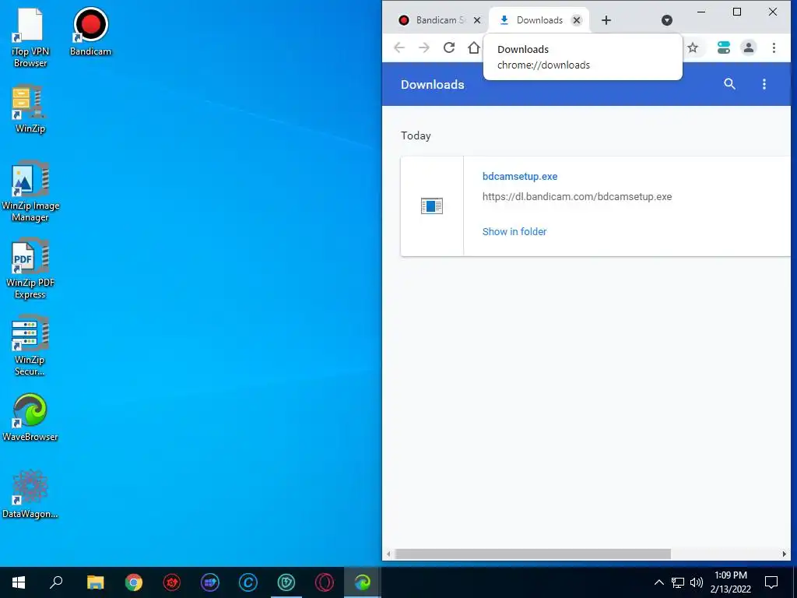This screenshot has height=598, width=797.
Task: Open the purple round app on the taskbar
Action: 210,582
